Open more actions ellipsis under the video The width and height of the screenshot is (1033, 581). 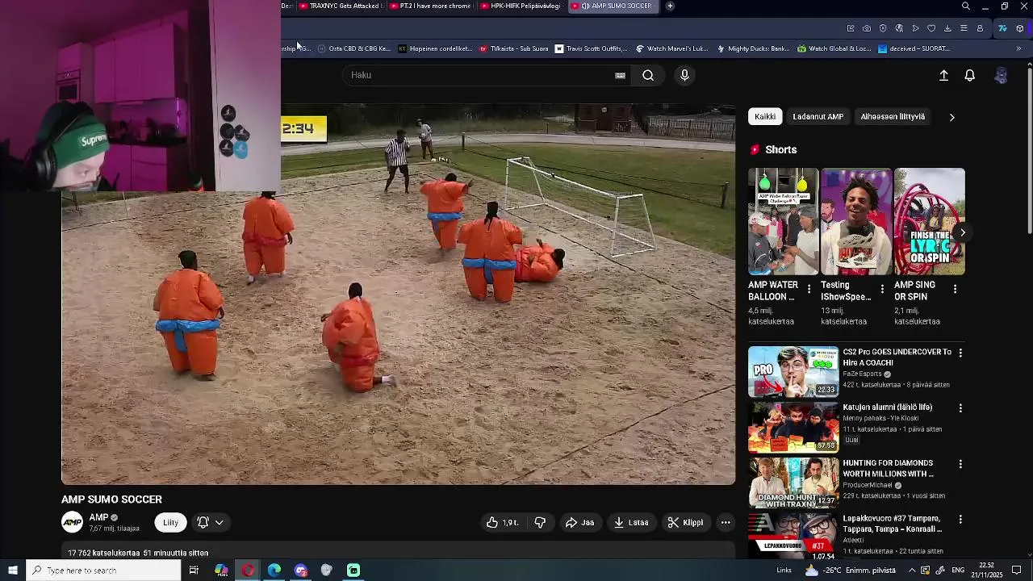click(726, 522)
